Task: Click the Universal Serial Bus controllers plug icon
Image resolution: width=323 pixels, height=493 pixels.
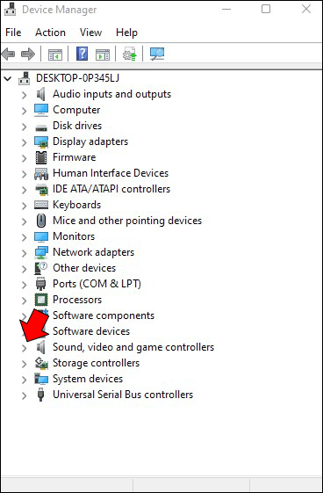Action: click(40, 395)
